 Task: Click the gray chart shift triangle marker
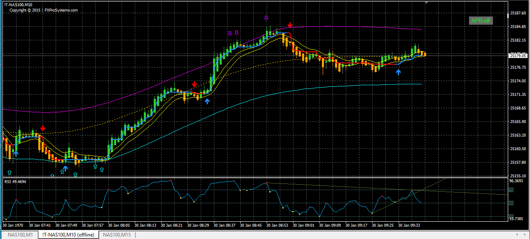427,2
